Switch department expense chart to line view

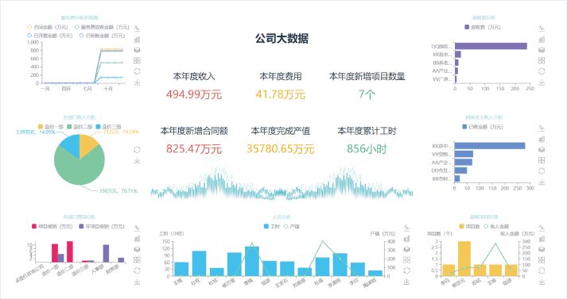[x=137, y=228]
